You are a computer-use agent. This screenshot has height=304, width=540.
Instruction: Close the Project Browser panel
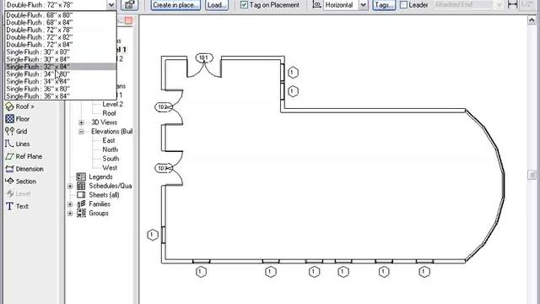(128, 20)
